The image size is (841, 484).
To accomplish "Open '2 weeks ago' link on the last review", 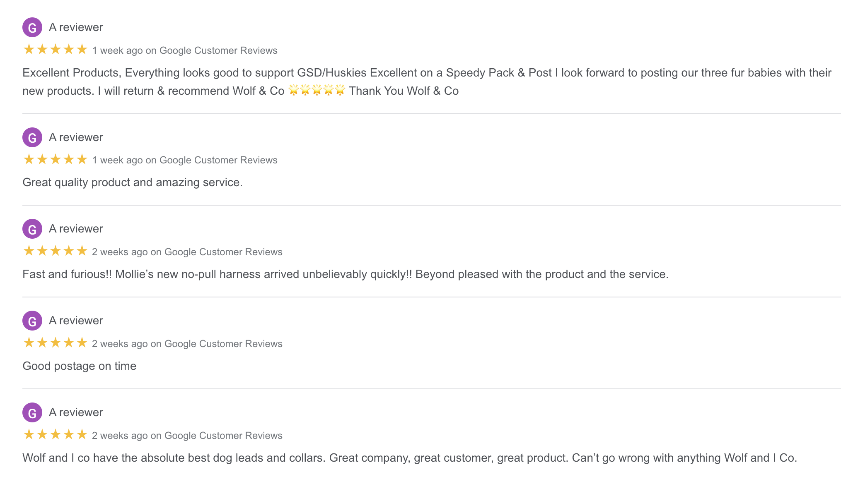I will point(187,436).
